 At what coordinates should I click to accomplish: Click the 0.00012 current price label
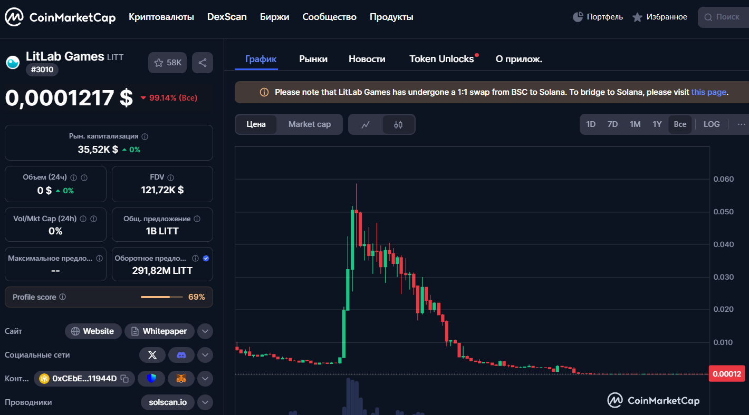pos(727,374)
